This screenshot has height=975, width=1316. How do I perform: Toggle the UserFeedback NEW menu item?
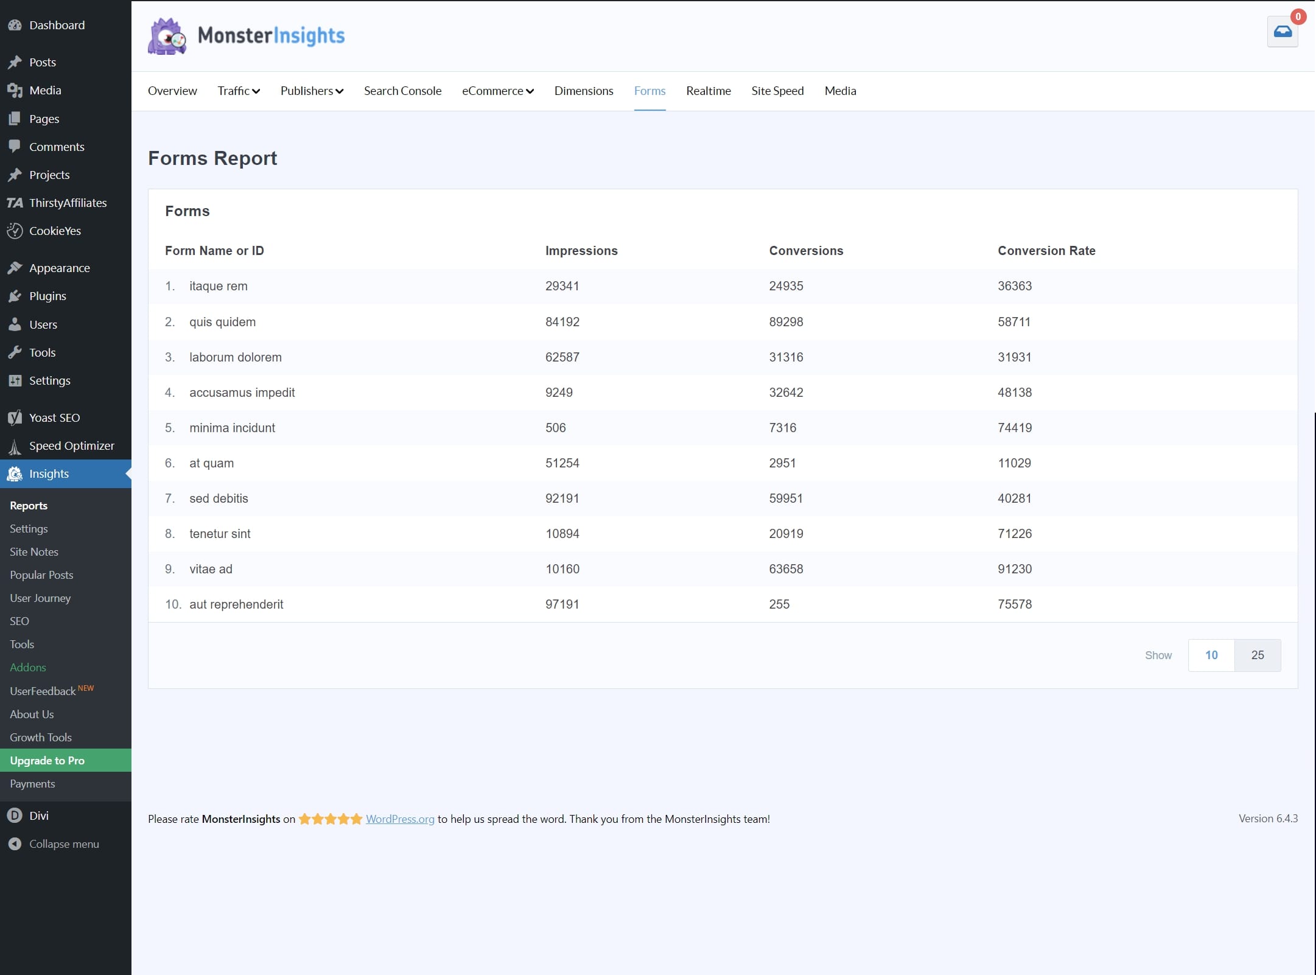tap(51, 690)
